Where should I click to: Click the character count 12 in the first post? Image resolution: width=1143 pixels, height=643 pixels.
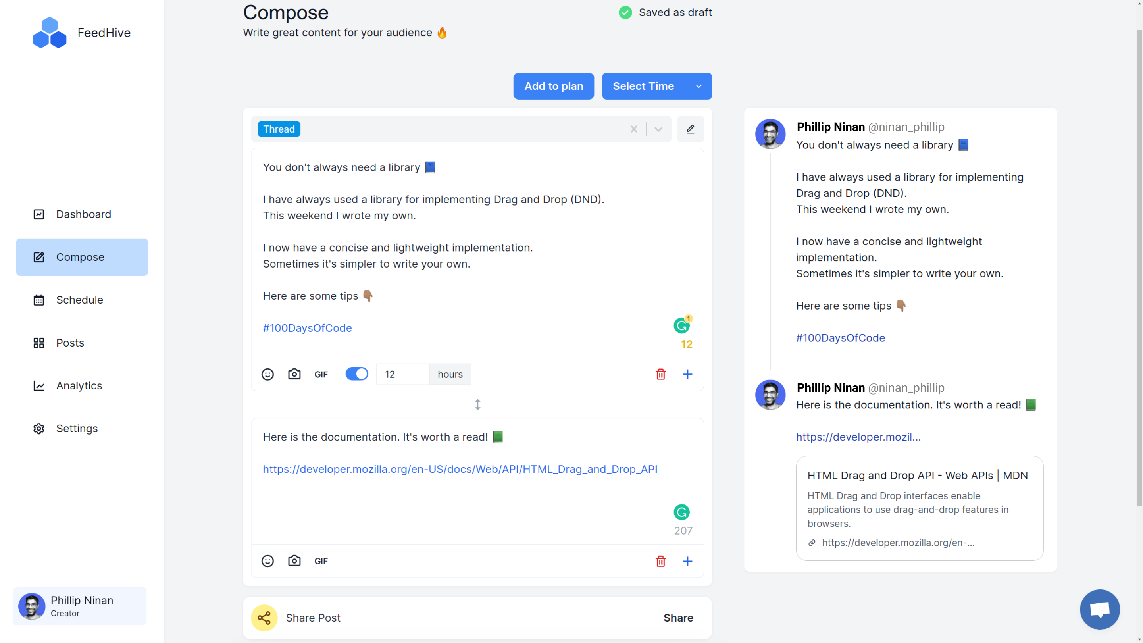[x=687, y=344]
